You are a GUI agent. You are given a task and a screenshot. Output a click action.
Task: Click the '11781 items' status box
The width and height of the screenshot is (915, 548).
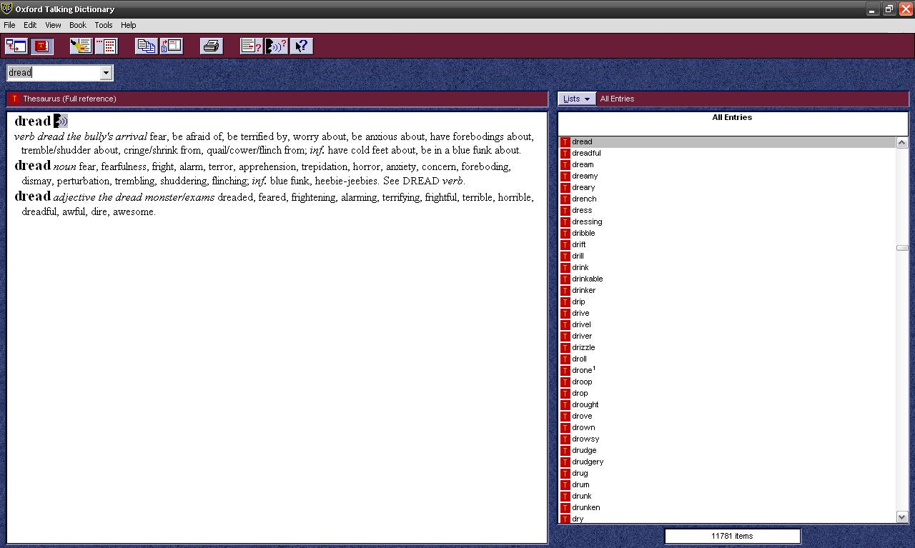tap(732, 536)
